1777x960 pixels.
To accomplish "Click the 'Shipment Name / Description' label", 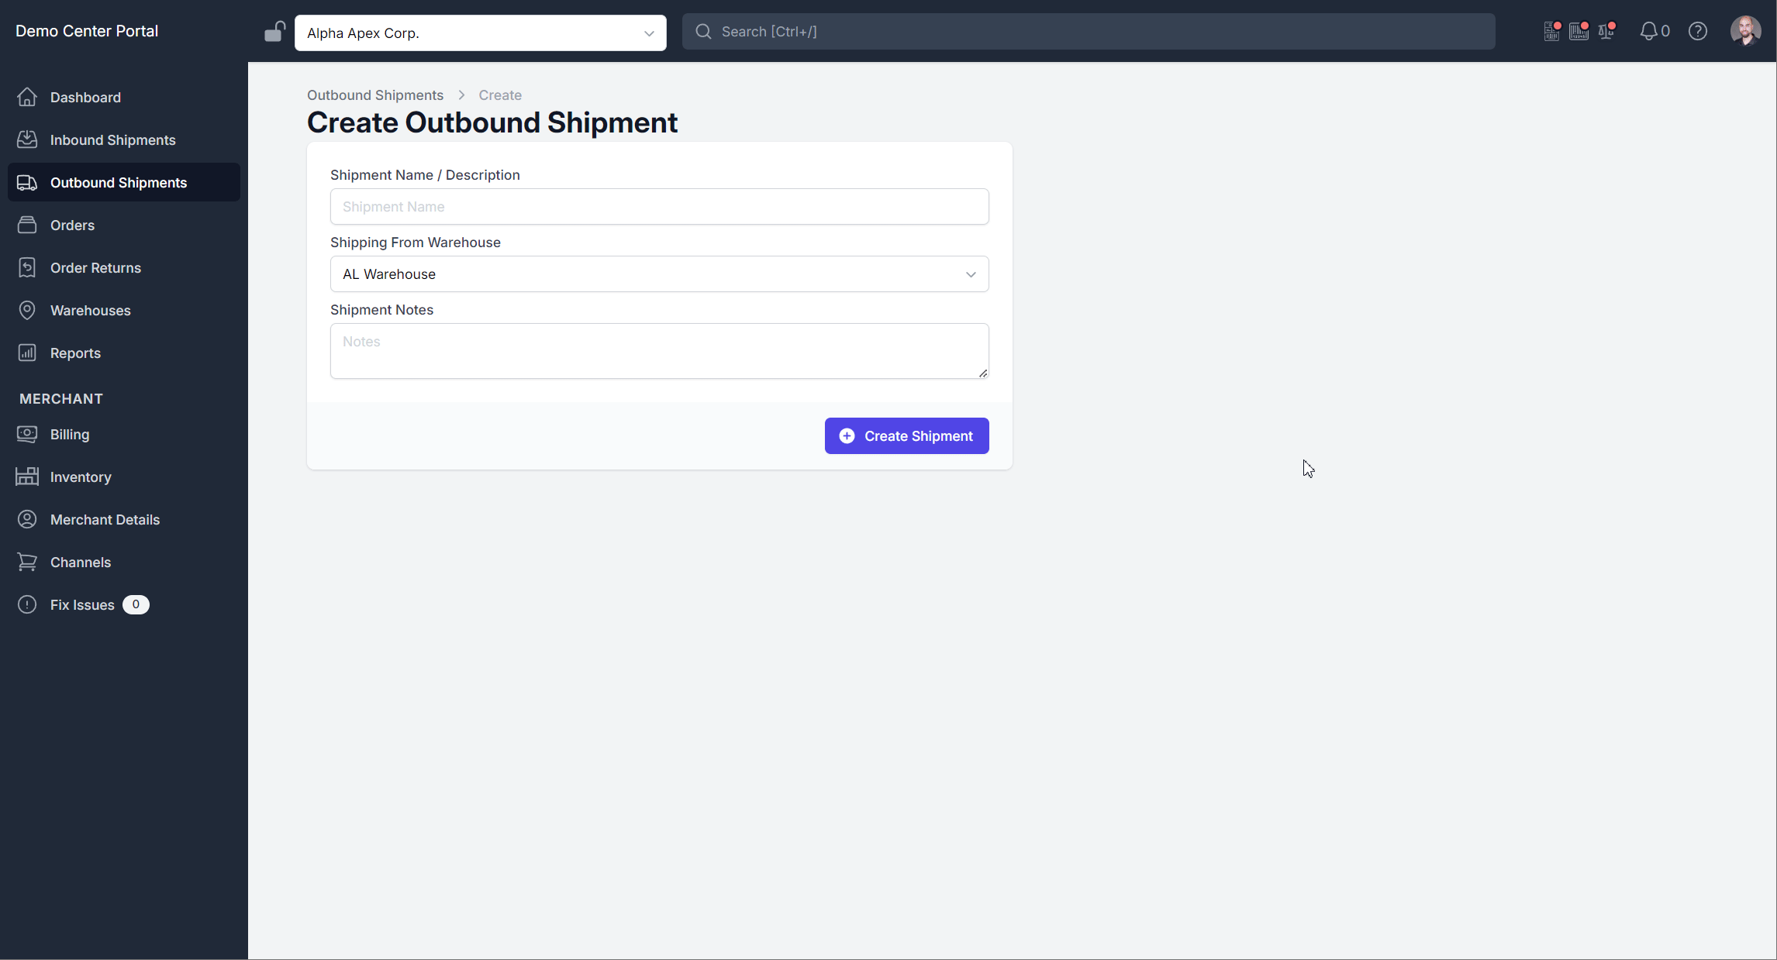I will pyautogui.click(x=425, y=174).
